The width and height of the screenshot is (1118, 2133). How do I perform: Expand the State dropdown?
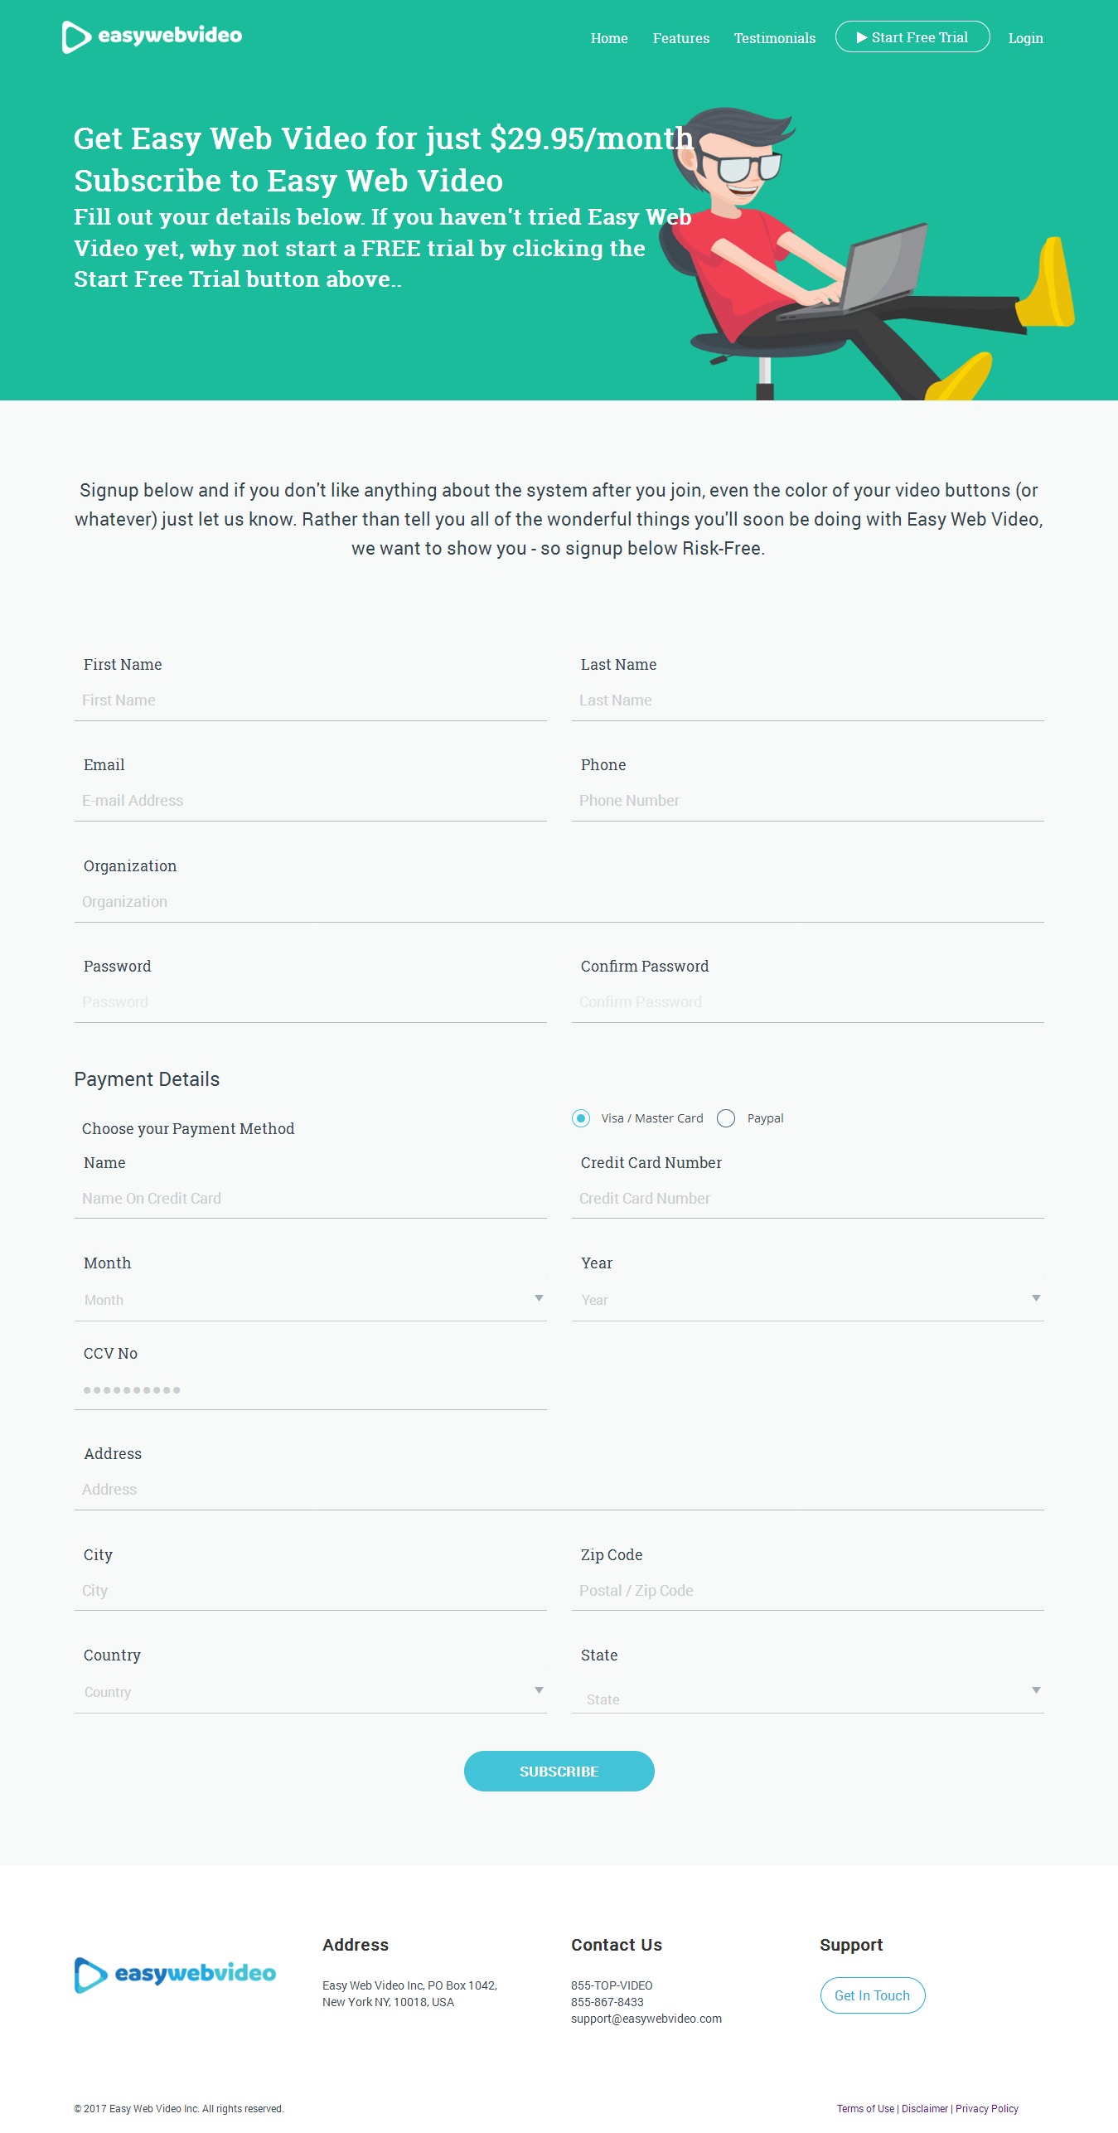click(807, 1694)
